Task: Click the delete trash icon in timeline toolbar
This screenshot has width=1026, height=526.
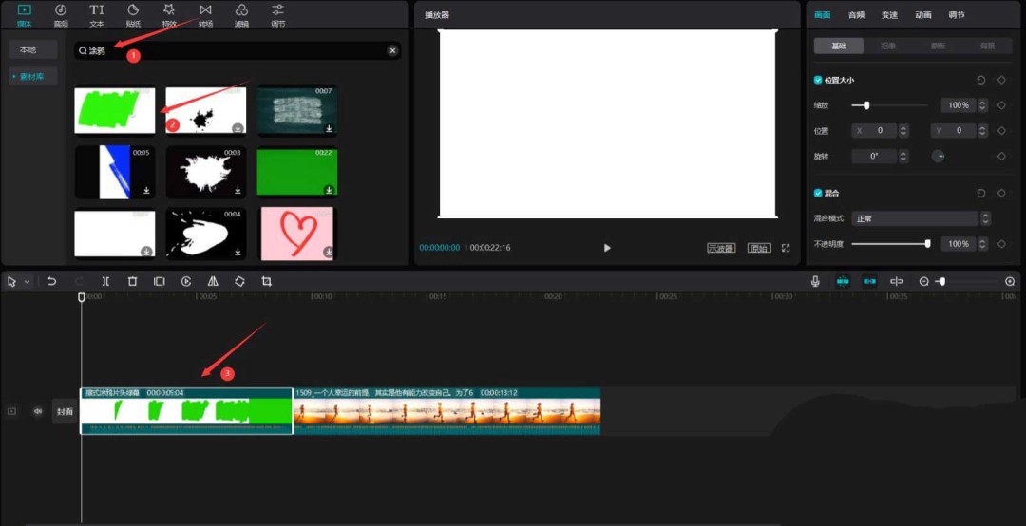Action: point(133,282)
